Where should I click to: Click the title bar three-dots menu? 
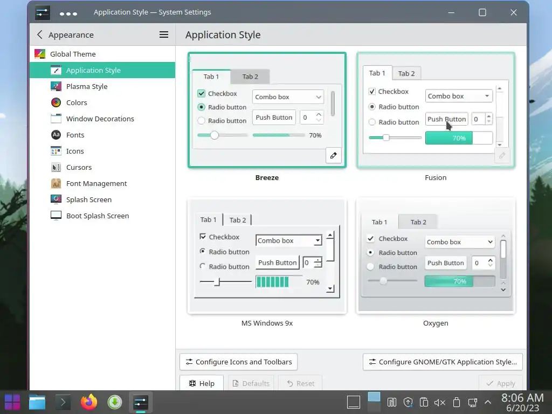[68, 13]
